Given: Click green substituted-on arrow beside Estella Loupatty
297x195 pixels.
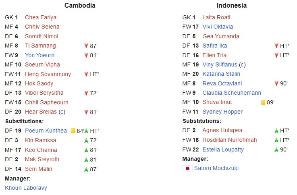Looking at the screenshot, I should click(276, 150).
